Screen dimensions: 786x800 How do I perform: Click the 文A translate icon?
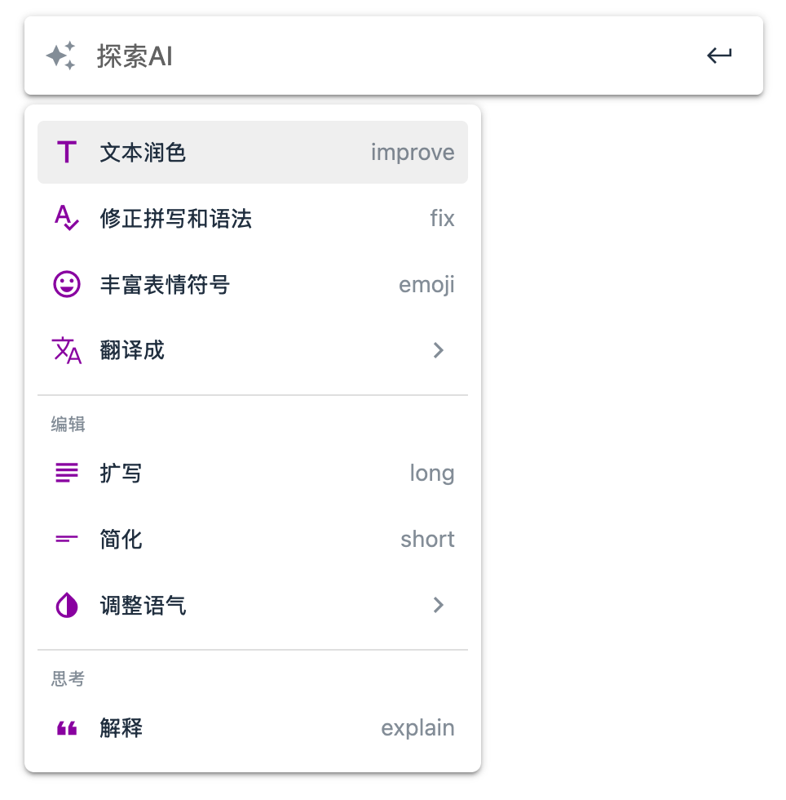(x=65, y=349)
